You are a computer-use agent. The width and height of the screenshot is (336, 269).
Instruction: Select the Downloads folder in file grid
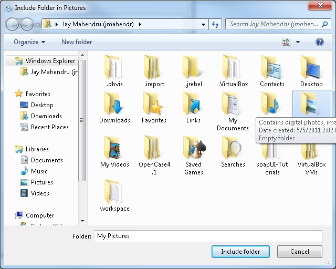[x=113, y=104]
